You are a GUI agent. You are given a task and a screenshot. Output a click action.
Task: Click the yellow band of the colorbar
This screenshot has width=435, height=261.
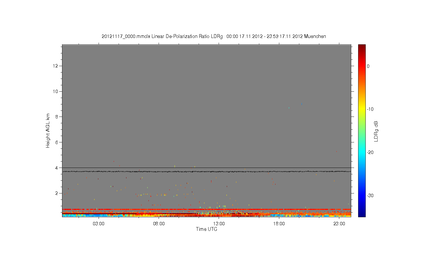(362, 109)
